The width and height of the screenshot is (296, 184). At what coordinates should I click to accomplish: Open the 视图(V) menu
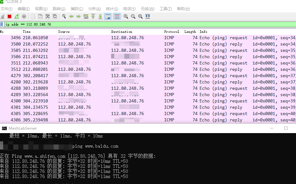coord(41,9)
